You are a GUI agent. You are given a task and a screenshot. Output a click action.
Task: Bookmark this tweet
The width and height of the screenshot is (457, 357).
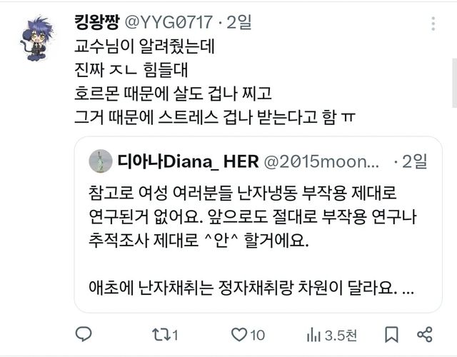(391, 335)
